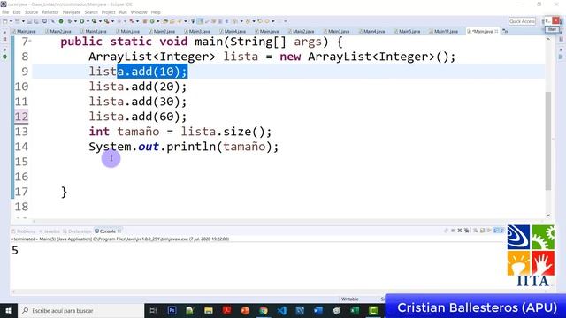Open PowerPoint from the Windows taskbar

[245, 310]
